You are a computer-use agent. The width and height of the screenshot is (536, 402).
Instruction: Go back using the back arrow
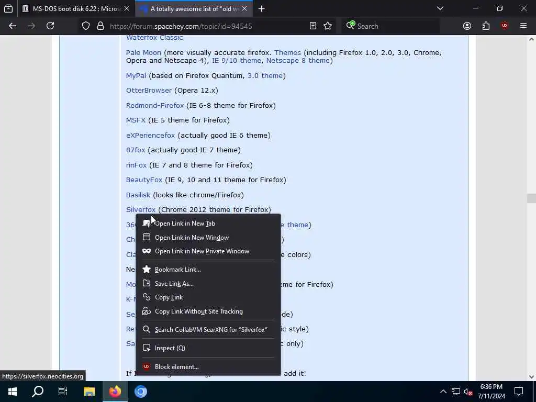point(13,26)
